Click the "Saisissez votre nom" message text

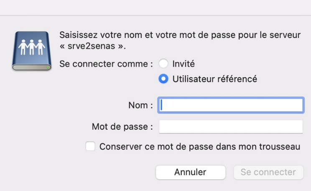pyautogui.click(x=180, y=35)
